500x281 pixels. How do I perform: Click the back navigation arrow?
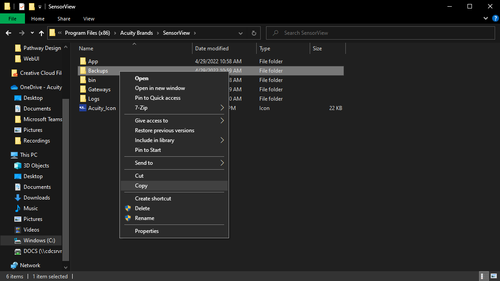[8, 33]
